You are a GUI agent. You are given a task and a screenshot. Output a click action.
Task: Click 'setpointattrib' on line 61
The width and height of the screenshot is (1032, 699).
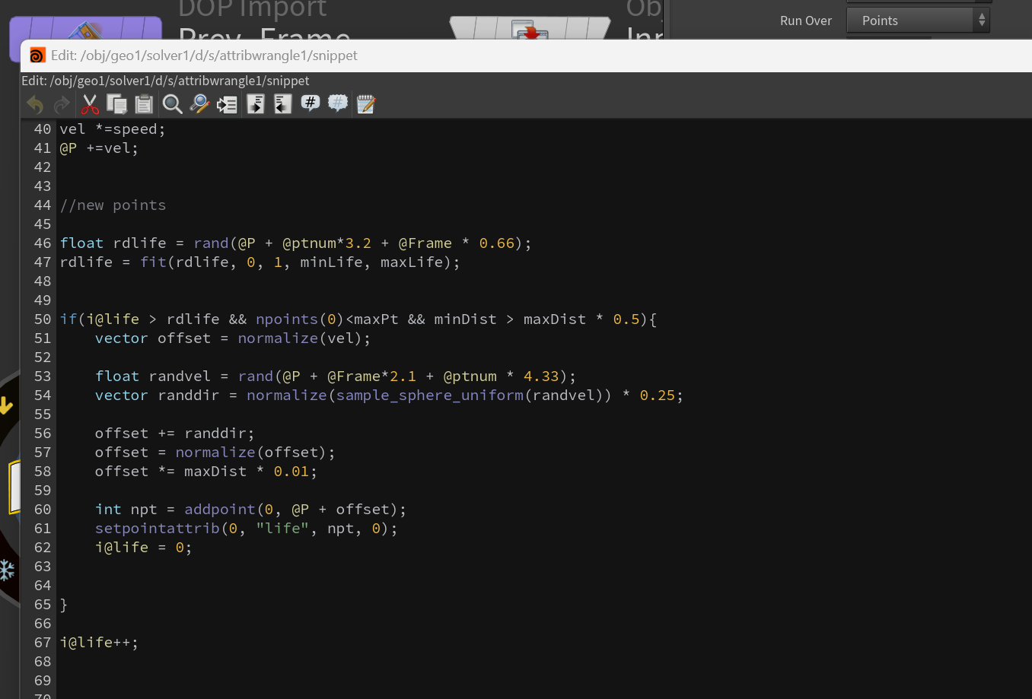[x=158, y=529]
